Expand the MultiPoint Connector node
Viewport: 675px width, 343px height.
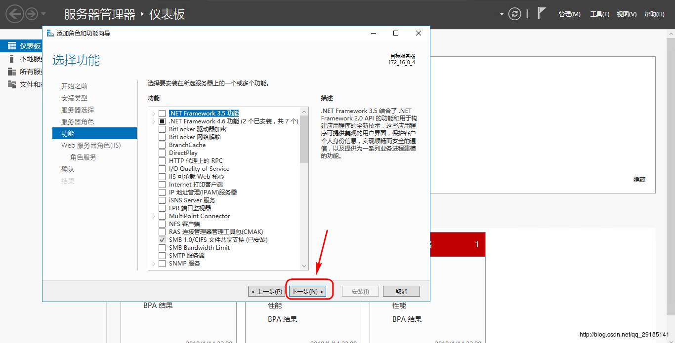coord(154,216)
